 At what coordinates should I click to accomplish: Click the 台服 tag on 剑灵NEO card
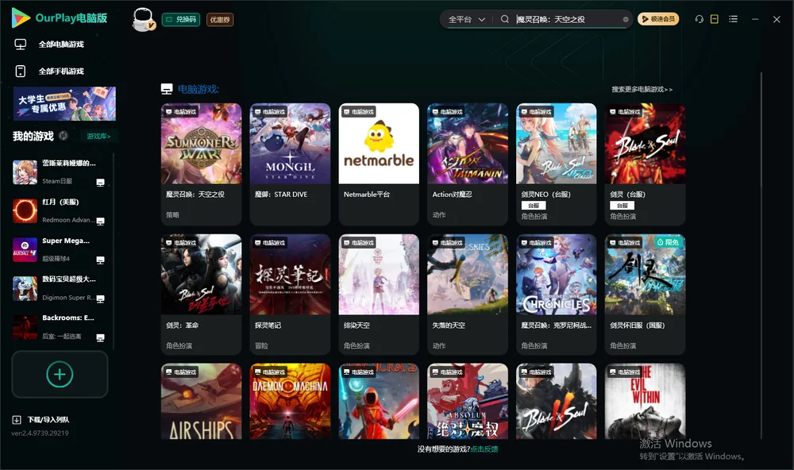(x=534, y=206)
